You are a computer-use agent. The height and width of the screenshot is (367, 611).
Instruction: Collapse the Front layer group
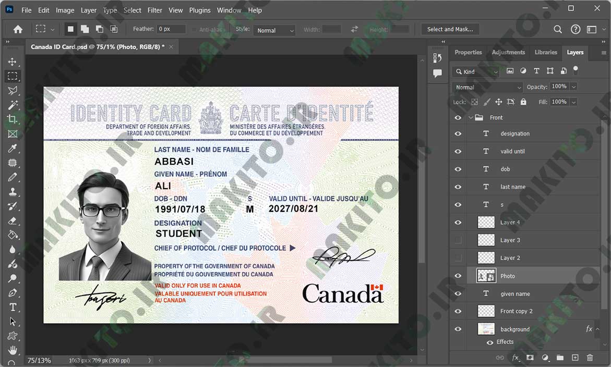point(471,117)
